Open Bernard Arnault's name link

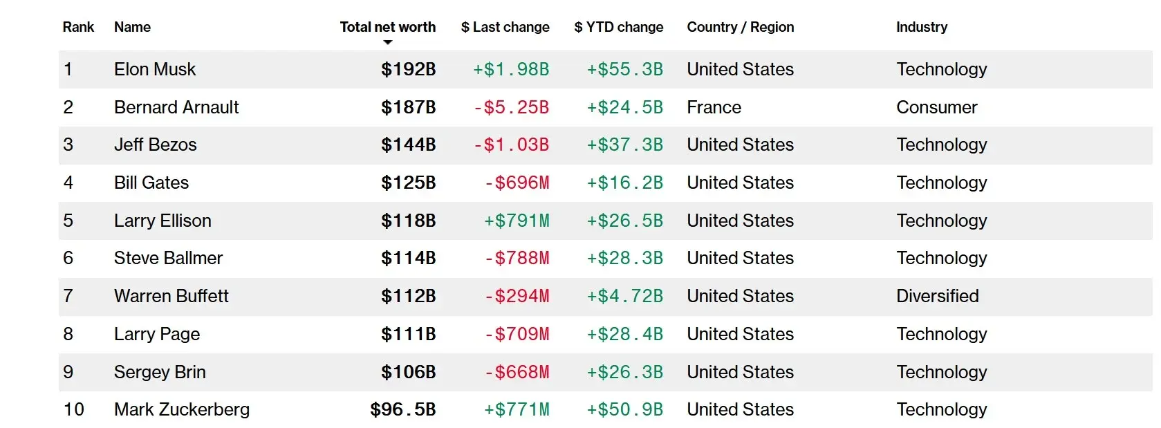coord(176,107)
